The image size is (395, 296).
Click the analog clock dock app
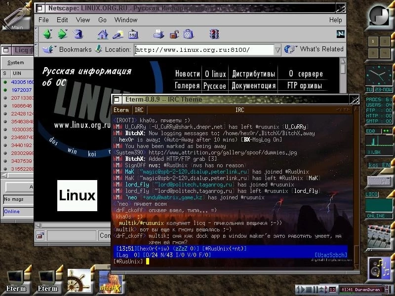click(x=379, y=75)
